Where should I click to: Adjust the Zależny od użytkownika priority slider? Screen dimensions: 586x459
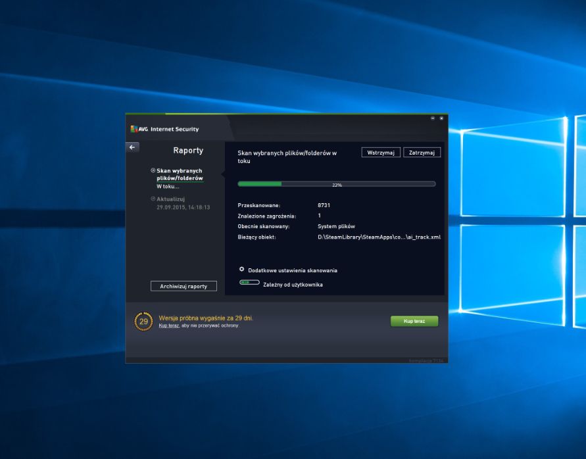(x=249, y=282)
